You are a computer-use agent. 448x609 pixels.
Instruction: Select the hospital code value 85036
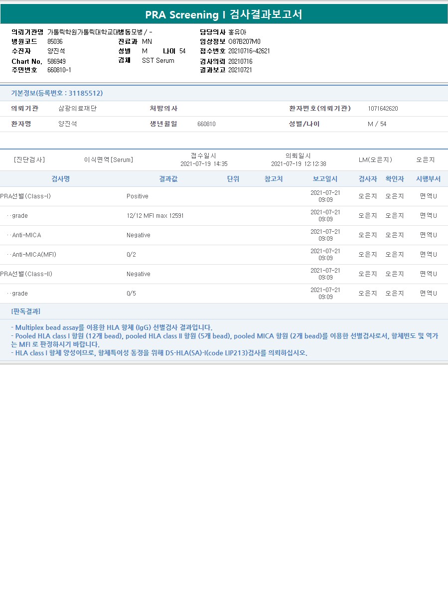(x=55, y=41)
